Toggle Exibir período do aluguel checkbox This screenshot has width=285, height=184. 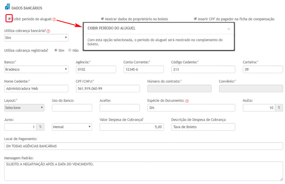(10, 19)
